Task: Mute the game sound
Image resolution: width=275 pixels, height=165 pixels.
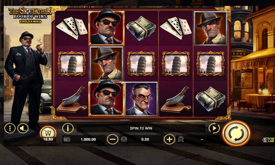Action: pos(23,128)
